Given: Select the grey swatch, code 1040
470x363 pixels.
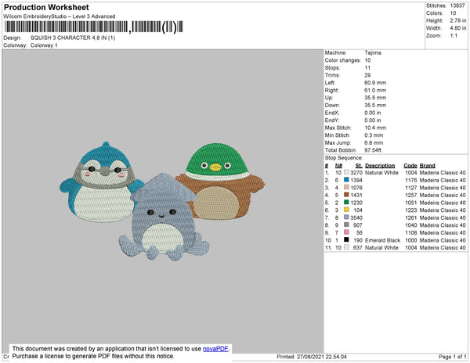Looking at the screenshot, I should [346, 225].
